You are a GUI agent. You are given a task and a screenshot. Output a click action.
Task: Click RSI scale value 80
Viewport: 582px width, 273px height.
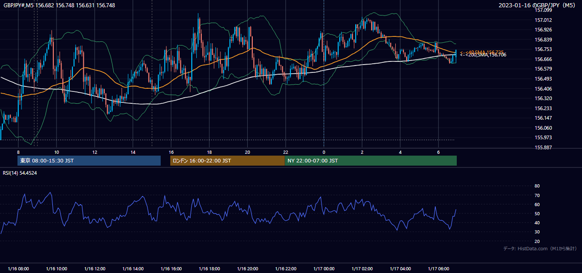click(537, 186)
